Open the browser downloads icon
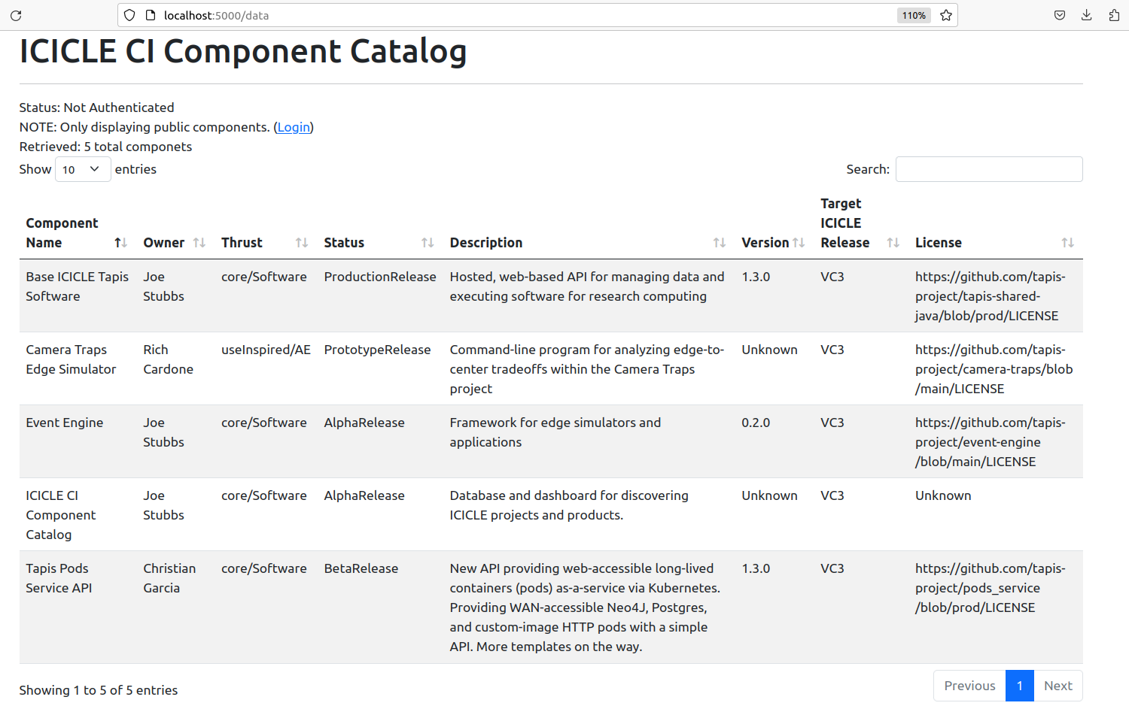Viewport: 1129px width, 715px height. click(x=1087, y=15)
